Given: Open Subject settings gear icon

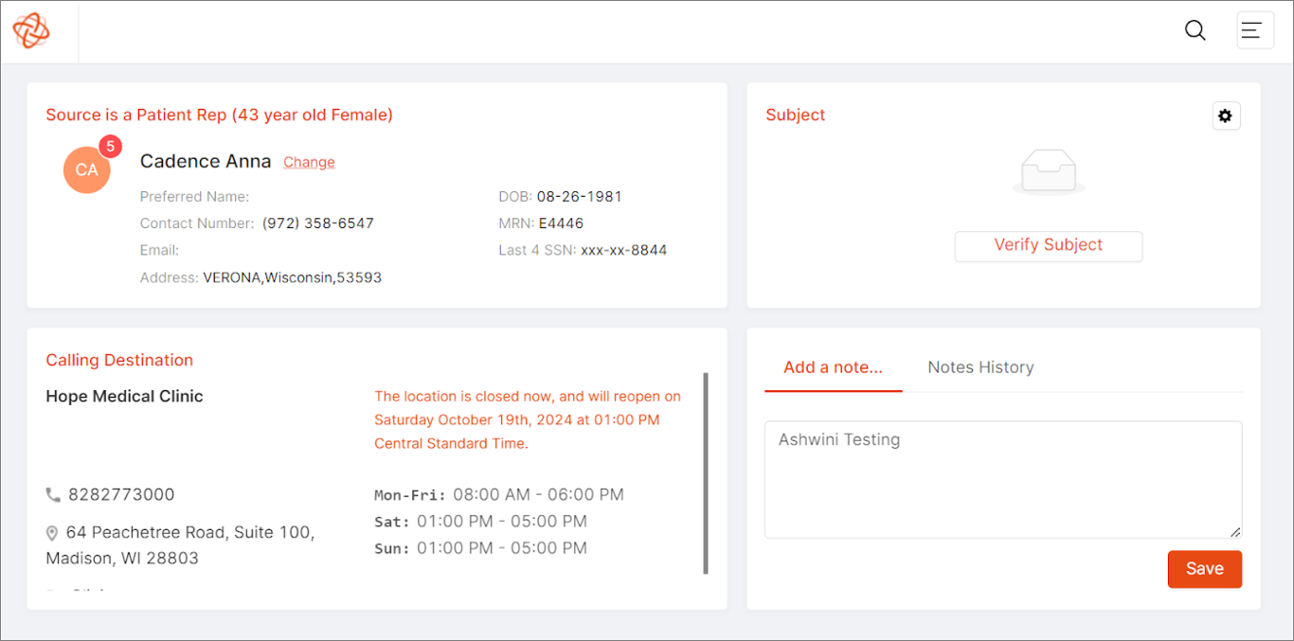Looking at the screenshot, I should [x=1226, y=116].
